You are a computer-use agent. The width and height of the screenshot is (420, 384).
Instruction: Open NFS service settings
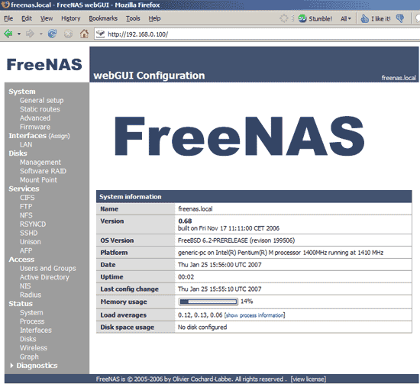26,215
